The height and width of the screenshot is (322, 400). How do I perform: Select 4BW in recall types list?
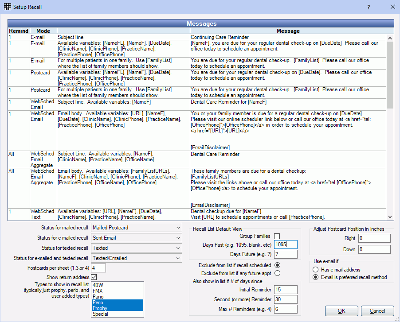(x=118, y=285)
